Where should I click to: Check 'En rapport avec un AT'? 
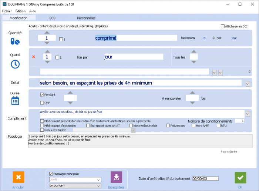click(88, 125)
